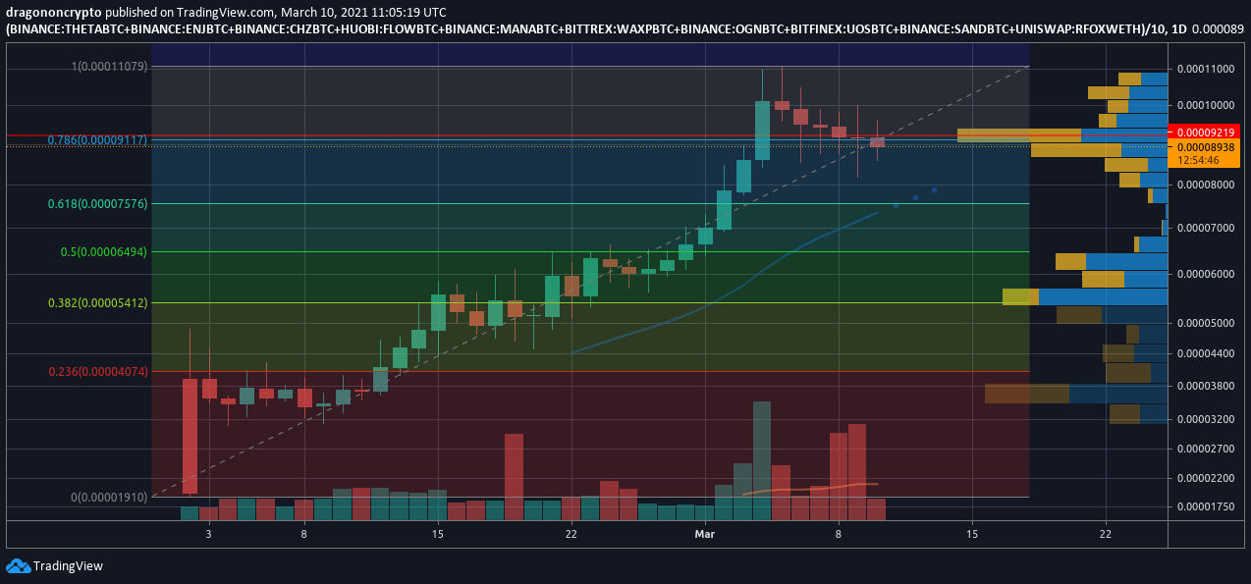Click the TradingView cloud logo icon

tap(18, 566)
